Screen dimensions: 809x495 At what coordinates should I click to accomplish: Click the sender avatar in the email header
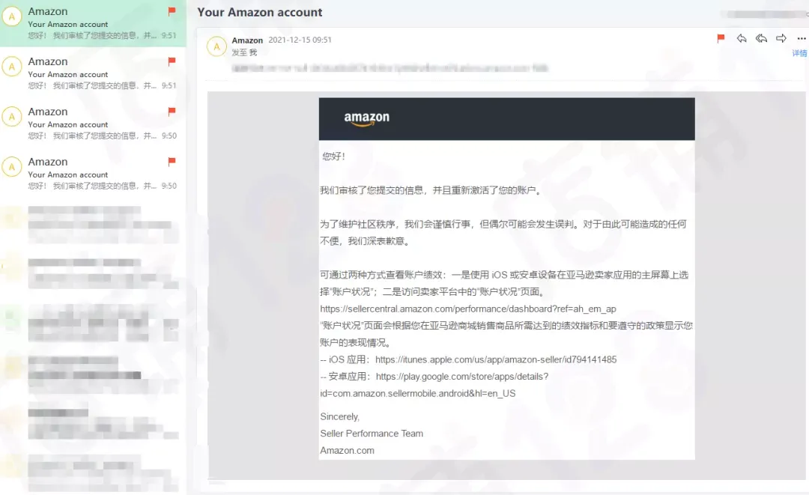(x=216, y=46)
